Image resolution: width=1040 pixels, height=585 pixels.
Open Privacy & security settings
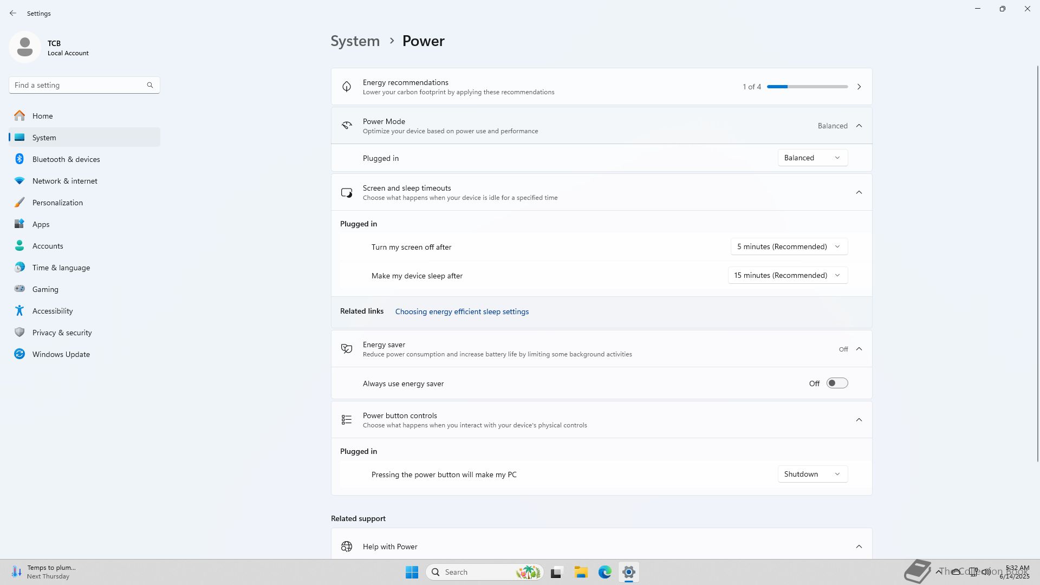click(62, 333)
